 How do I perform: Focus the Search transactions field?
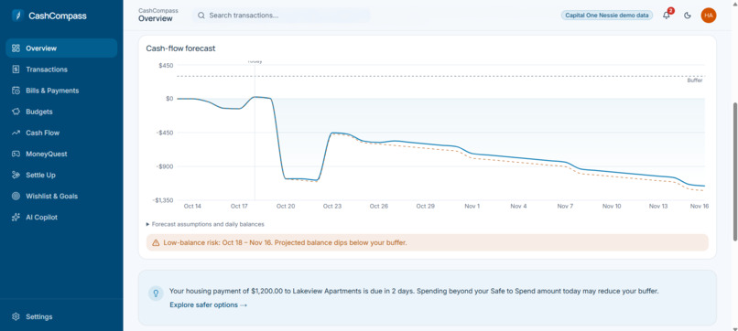(x=281, y=16)
